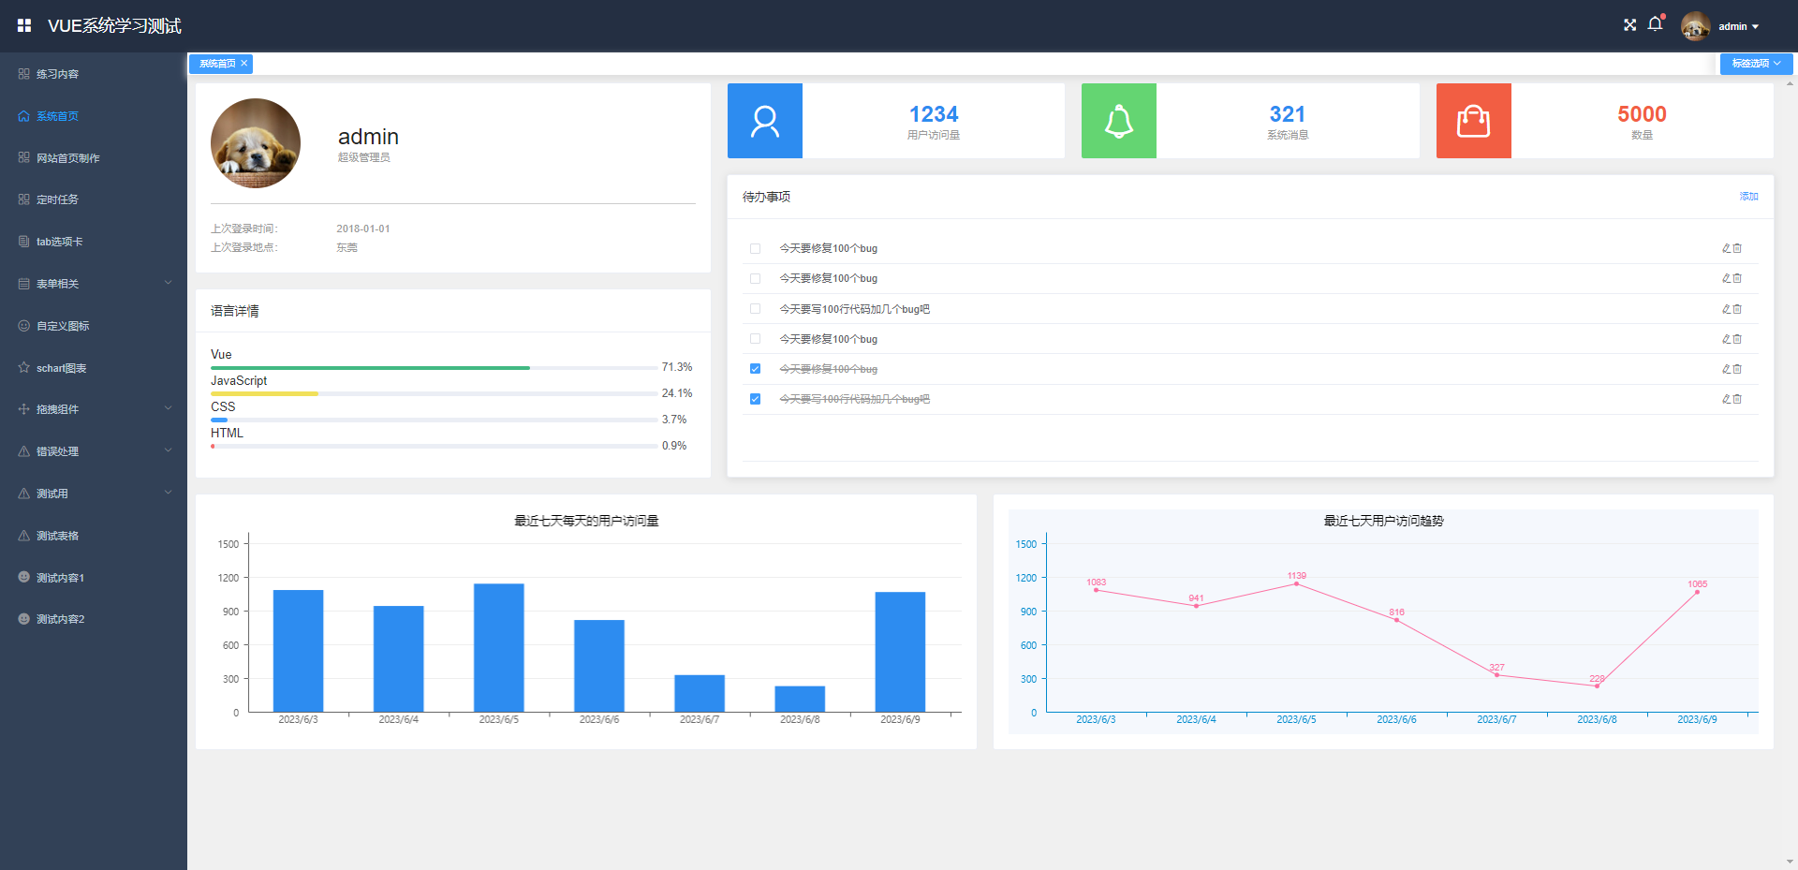Click the Vue language progress bar

click(434, 368)
